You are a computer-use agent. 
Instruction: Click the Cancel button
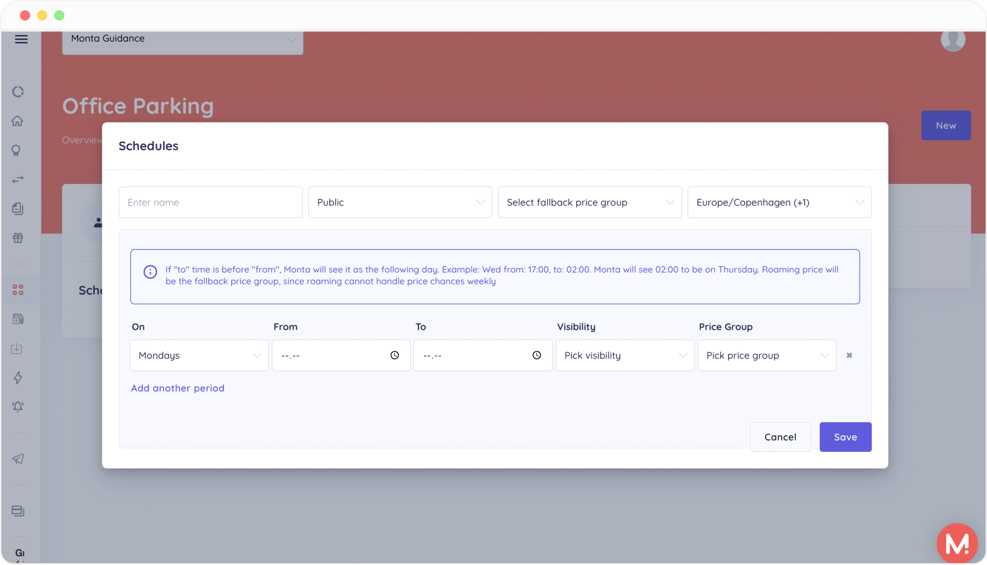point(780,437)
